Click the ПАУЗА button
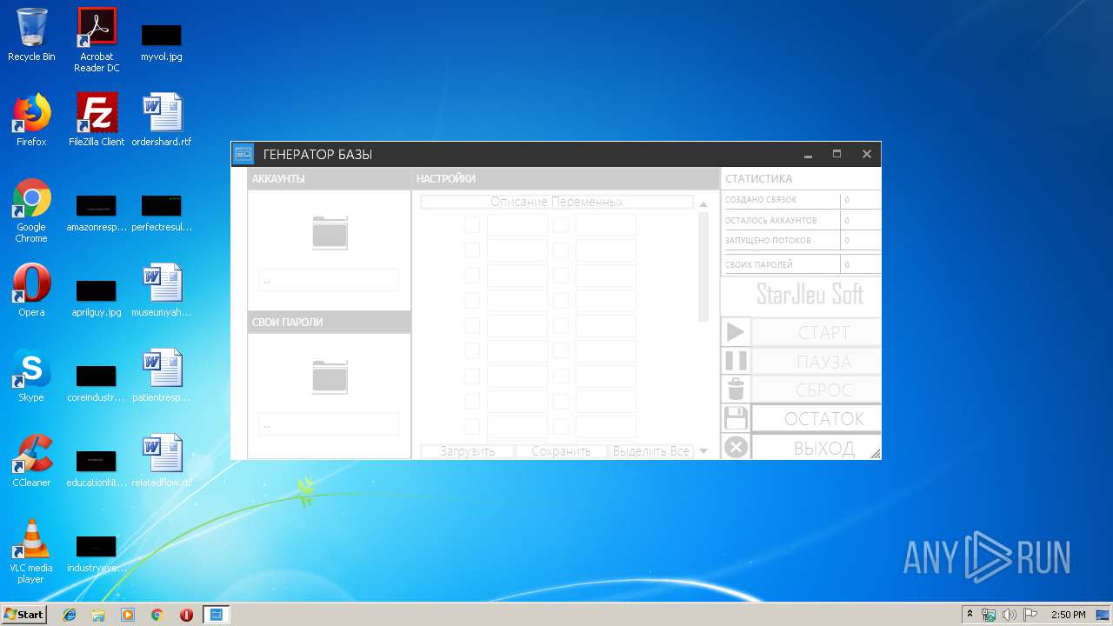Screen dimensions: 1113x626 click(x=816, y=361)
